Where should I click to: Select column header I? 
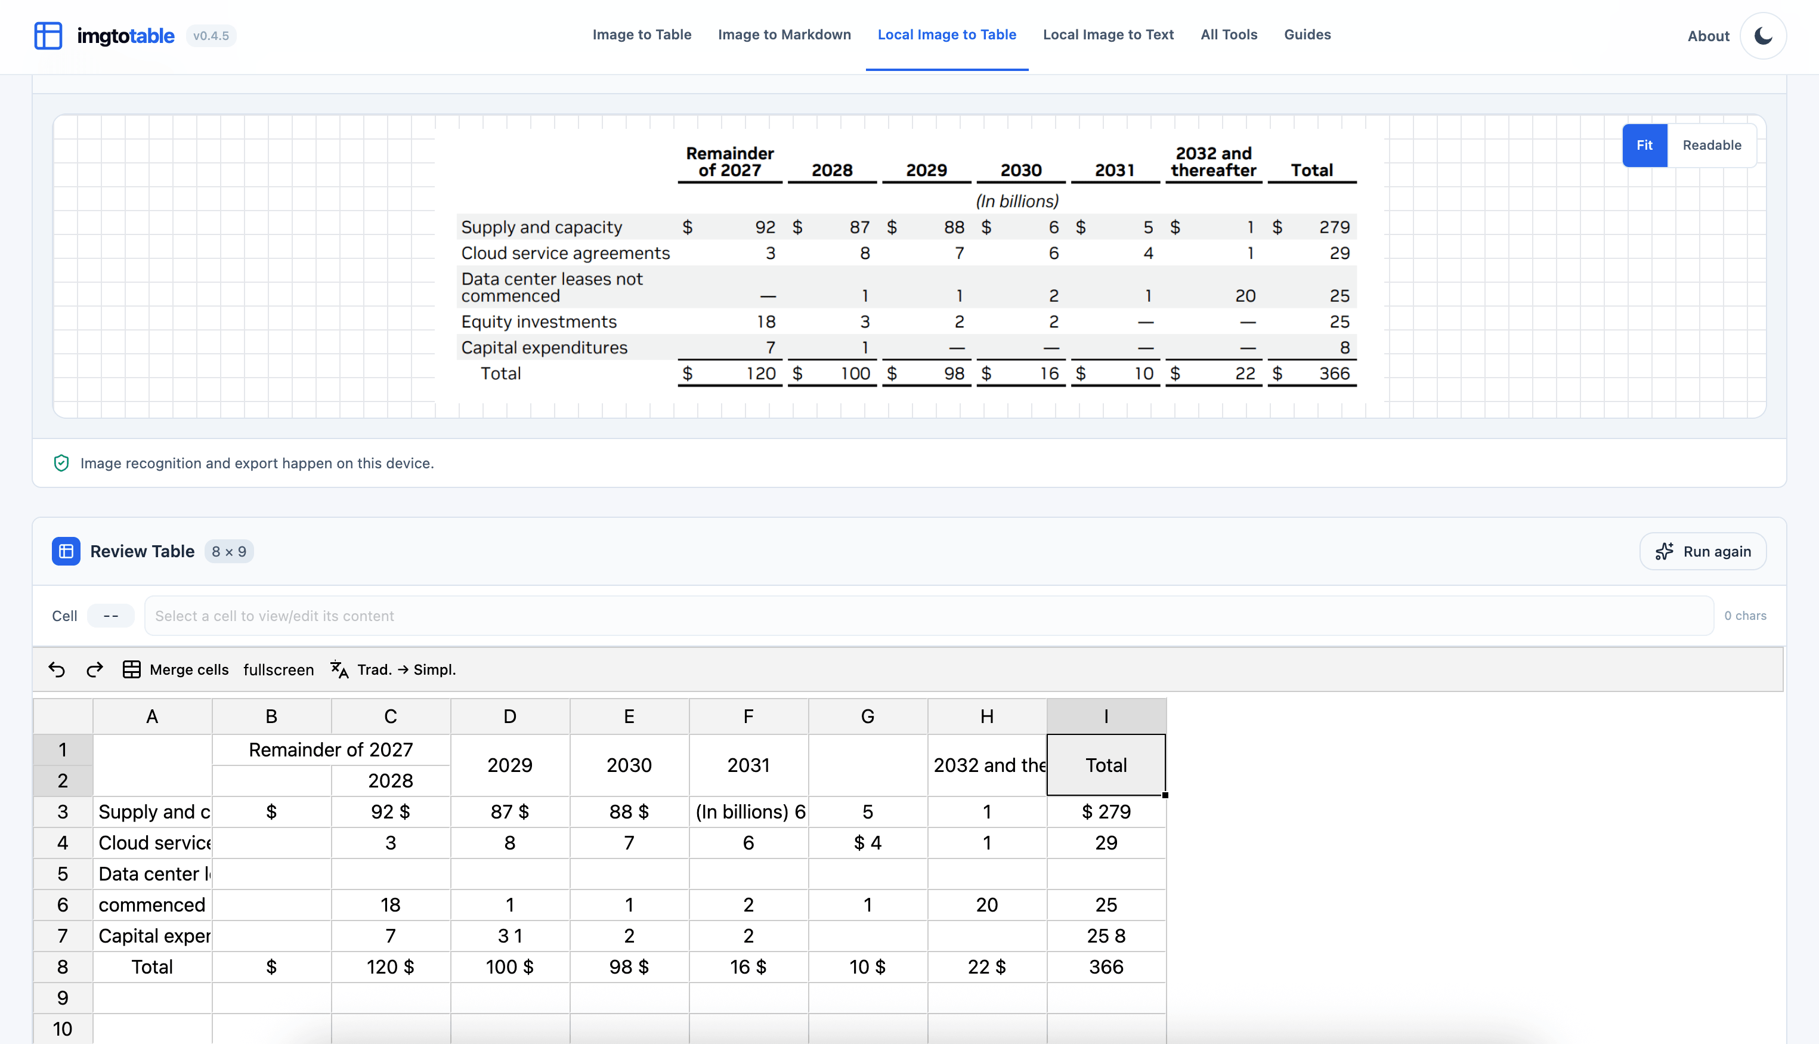(x=1106, y=716)
